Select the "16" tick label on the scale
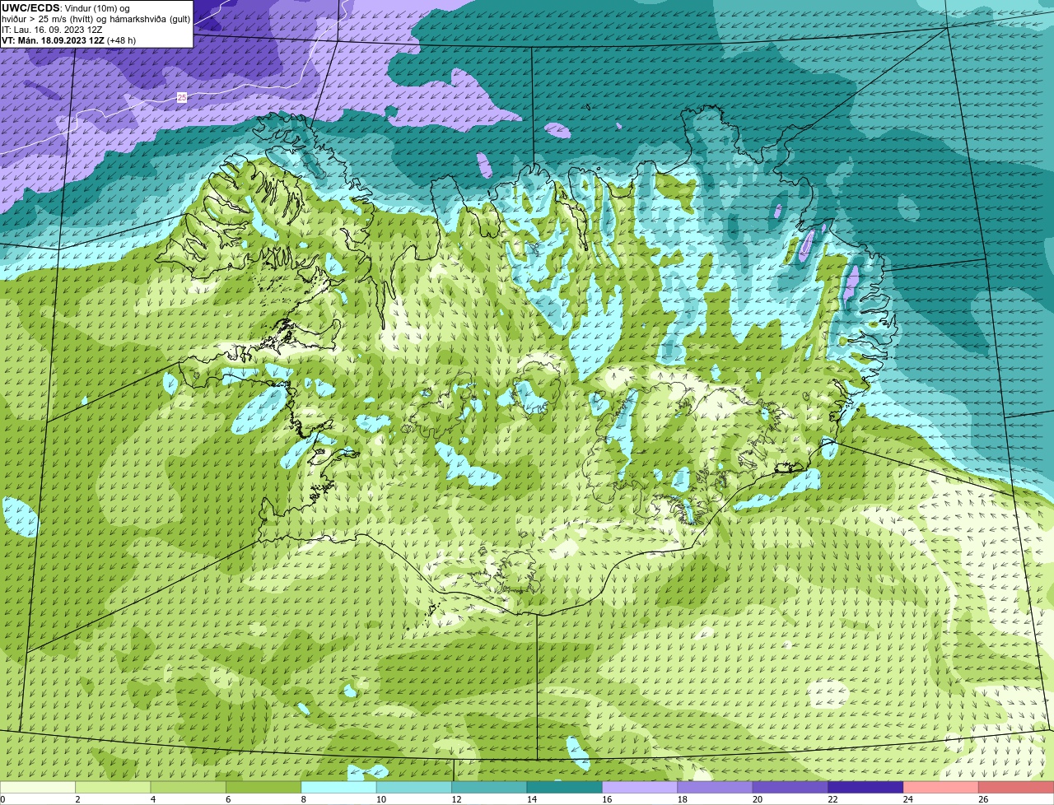Viewport: 1054px width, 805px height. pos(607,799)
